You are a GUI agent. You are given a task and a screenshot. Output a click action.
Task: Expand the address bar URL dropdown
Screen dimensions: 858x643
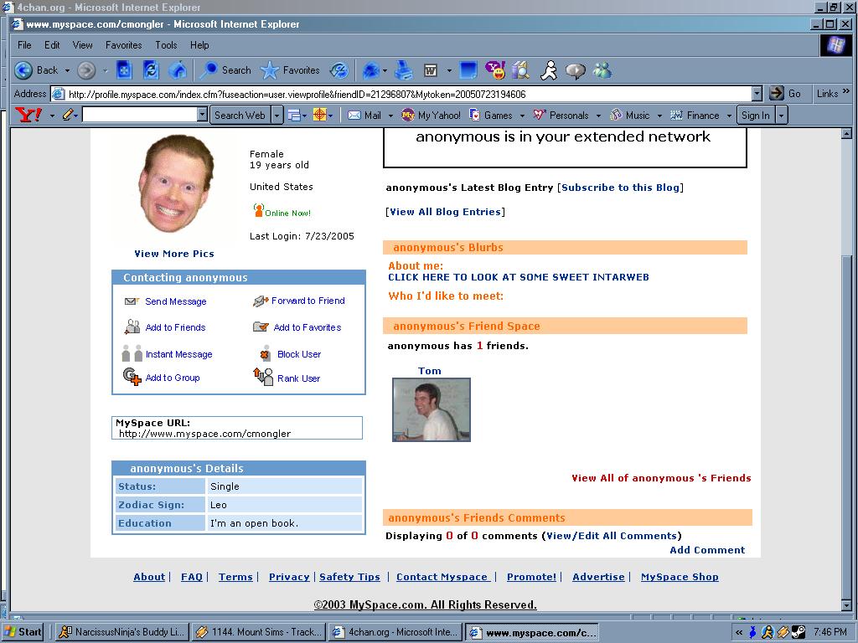point(757,94)
